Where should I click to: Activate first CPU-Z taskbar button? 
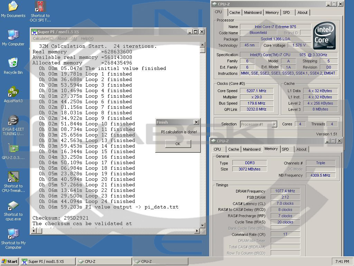click(x=104, y=261)
